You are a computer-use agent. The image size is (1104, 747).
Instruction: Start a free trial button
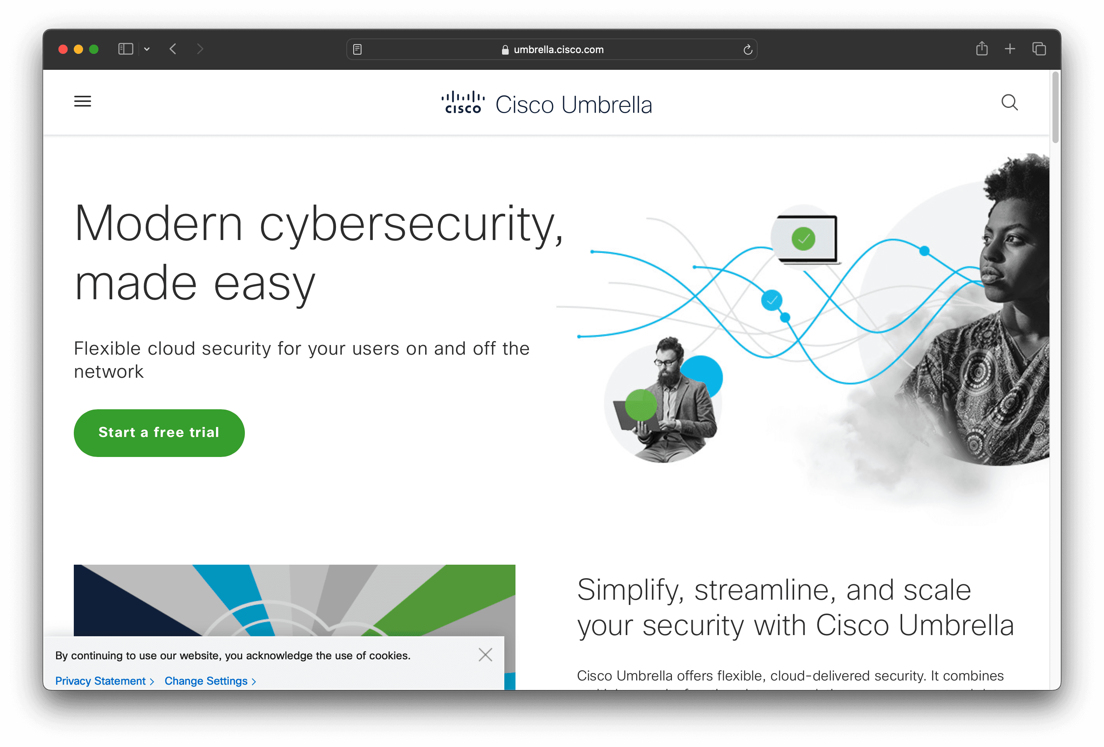pos(159,433)
